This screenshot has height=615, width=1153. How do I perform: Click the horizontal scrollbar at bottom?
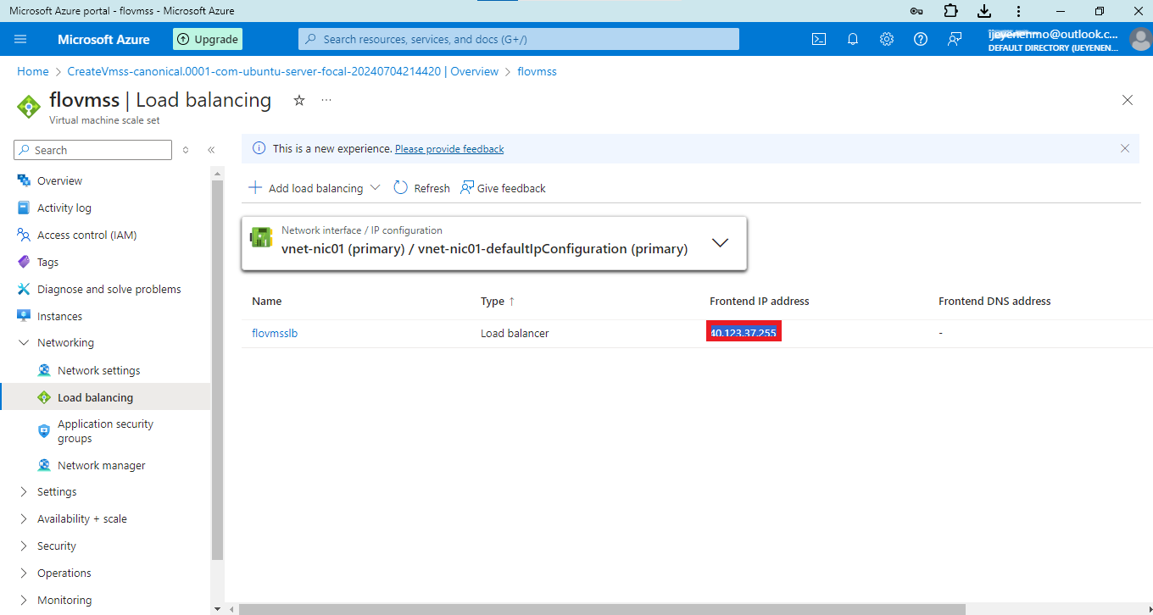click(x=602, y=609)
